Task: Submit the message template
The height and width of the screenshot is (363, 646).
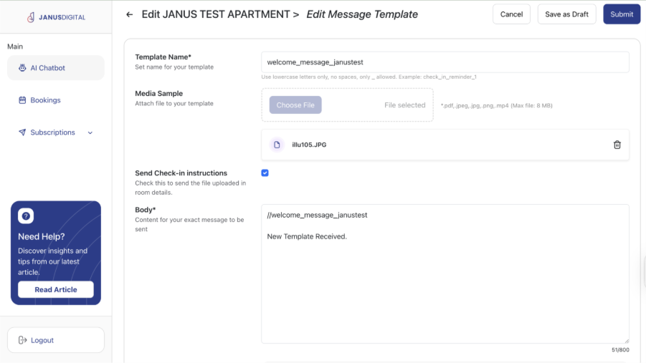Action: [621, 14]
